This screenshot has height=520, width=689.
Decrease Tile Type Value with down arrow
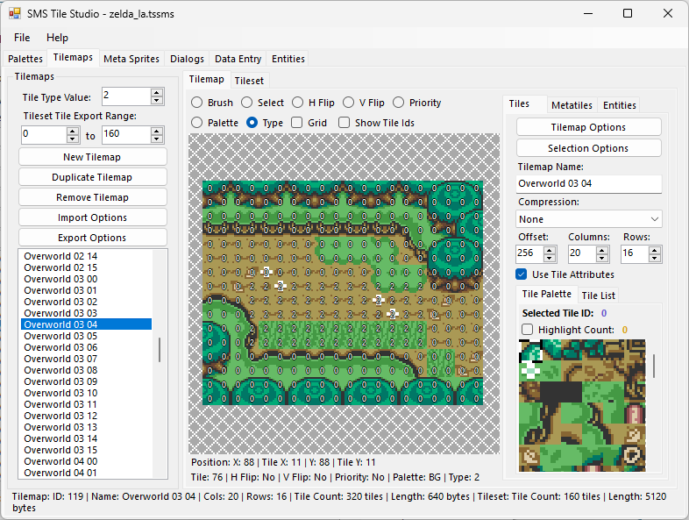(x=157, y=100)
